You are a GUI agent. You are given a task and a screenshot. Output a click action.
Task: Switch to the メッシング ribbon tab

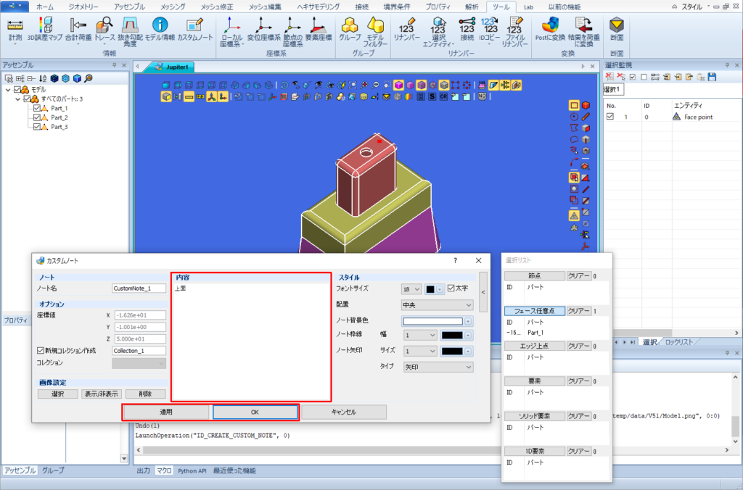coord(173,7)
